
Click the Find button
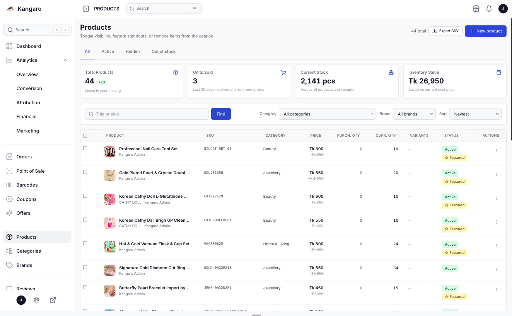tap(221, 114)
